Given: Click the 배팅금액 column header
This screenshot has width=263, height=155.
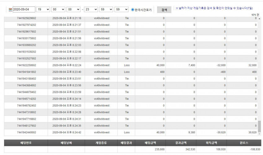Looking at the screenshot, I should pos(150,143).
